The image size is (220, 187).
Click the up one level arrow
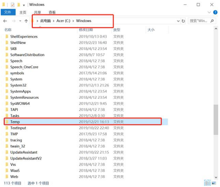pyautogui.click(x=26, y=21)
